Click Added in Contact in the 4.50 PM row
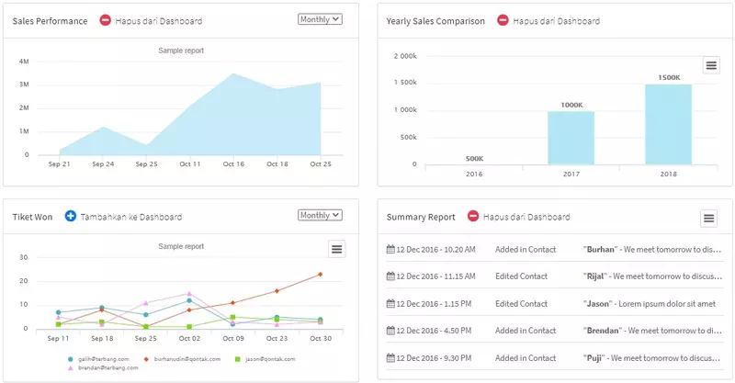 pyautogui.click(x=526, y=331)
